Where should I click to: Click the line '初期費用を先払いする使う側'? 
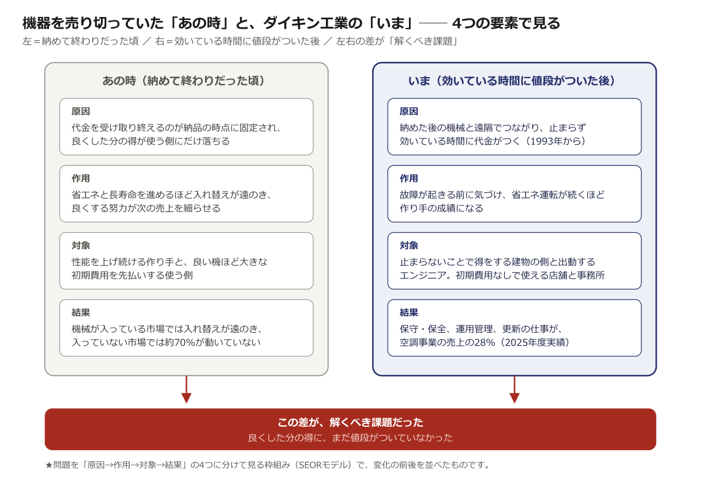pyautogui.click(x=132, y=275)
